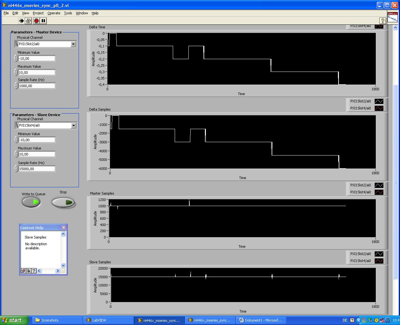Image resolution: width=400 pixels, height=325 pixels.
Task: Click the Slave Sample Rate input field
Action: click(37, 169)
